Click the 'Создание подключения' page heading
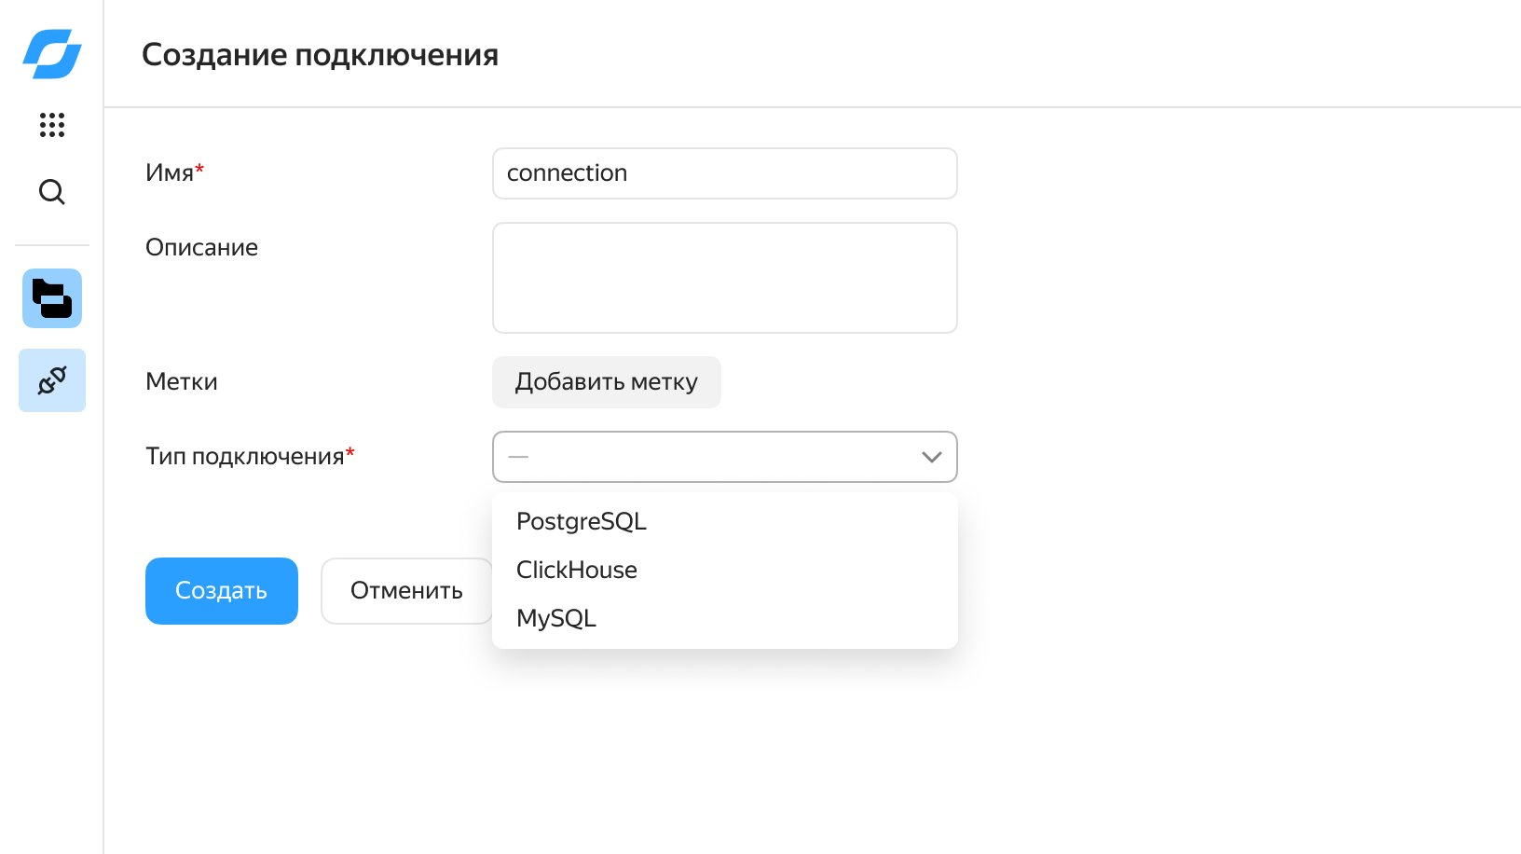The height and width of the screenshot is (854, 1521). pyautogui.click(x=320, y=55)
